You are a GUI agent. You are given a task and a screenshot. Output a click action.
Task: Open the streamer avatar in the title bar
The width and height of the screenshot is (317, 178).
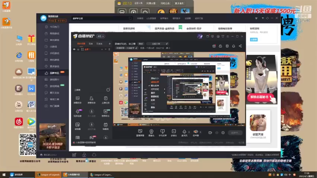200,36
